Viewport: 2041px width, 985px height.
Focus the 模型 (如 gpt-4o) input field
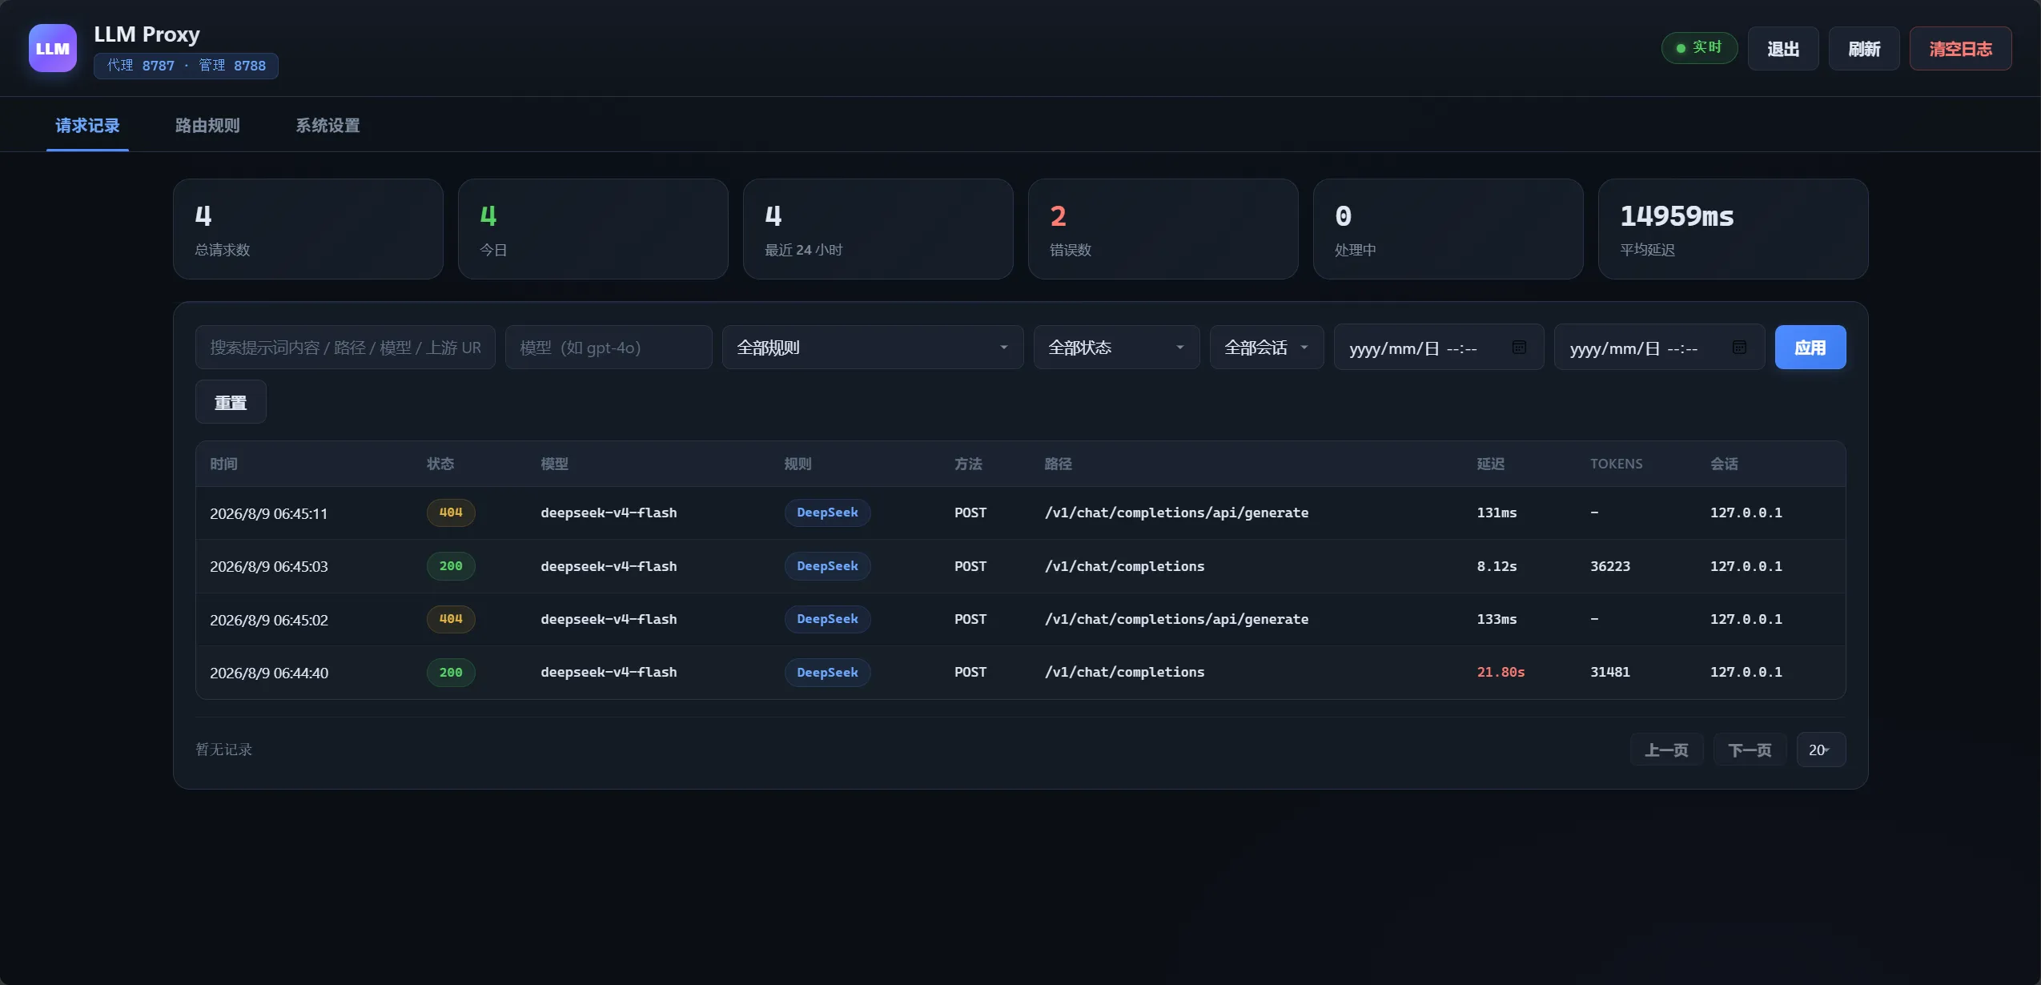coord(609,348)
